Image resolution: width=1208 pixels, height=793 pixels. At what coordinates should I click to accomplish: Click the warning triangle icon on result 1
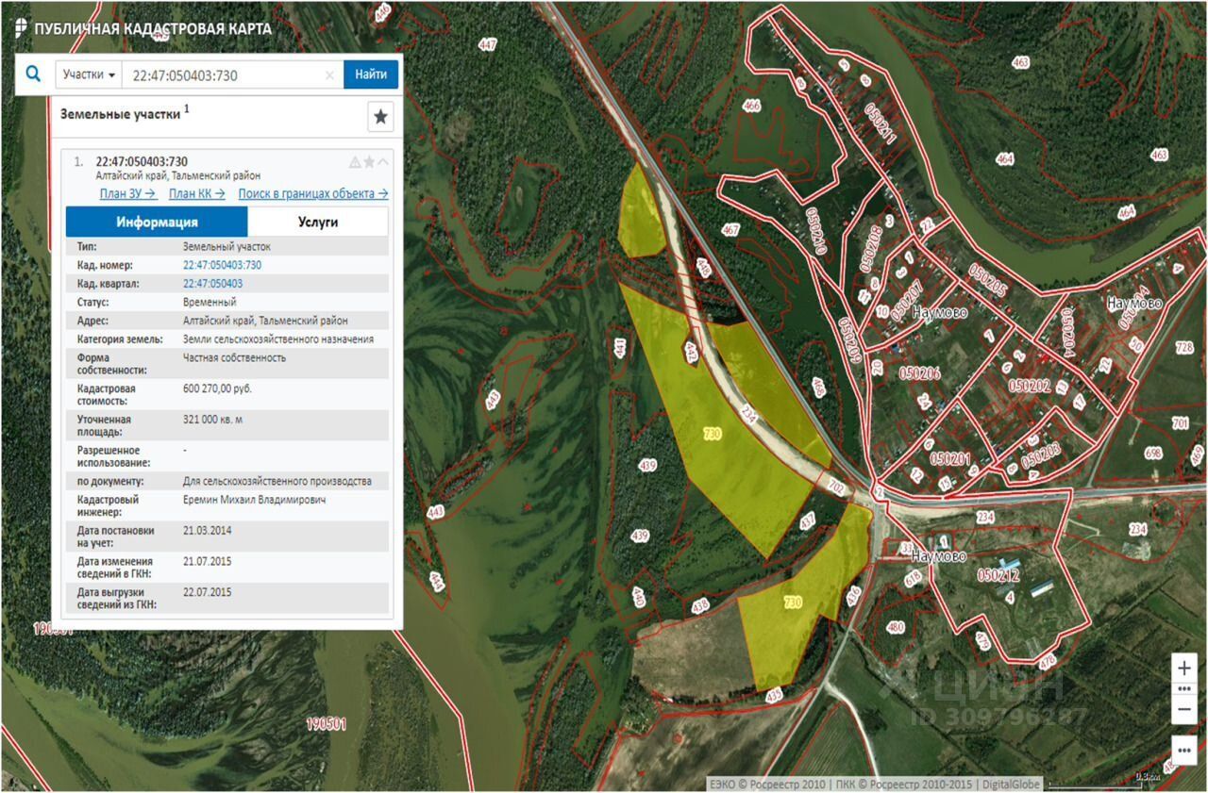(355, 162)
